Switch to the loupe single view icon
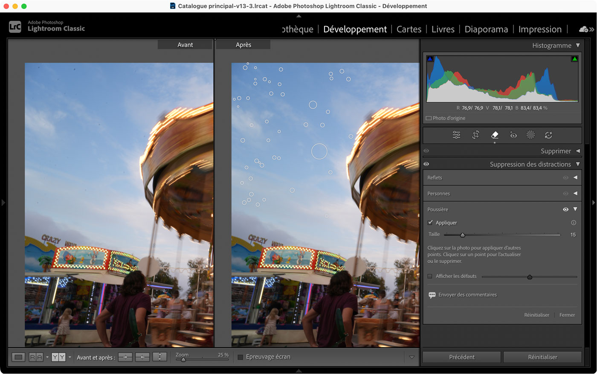This screenshot has height=374, width=597. (x=18, y=357)
